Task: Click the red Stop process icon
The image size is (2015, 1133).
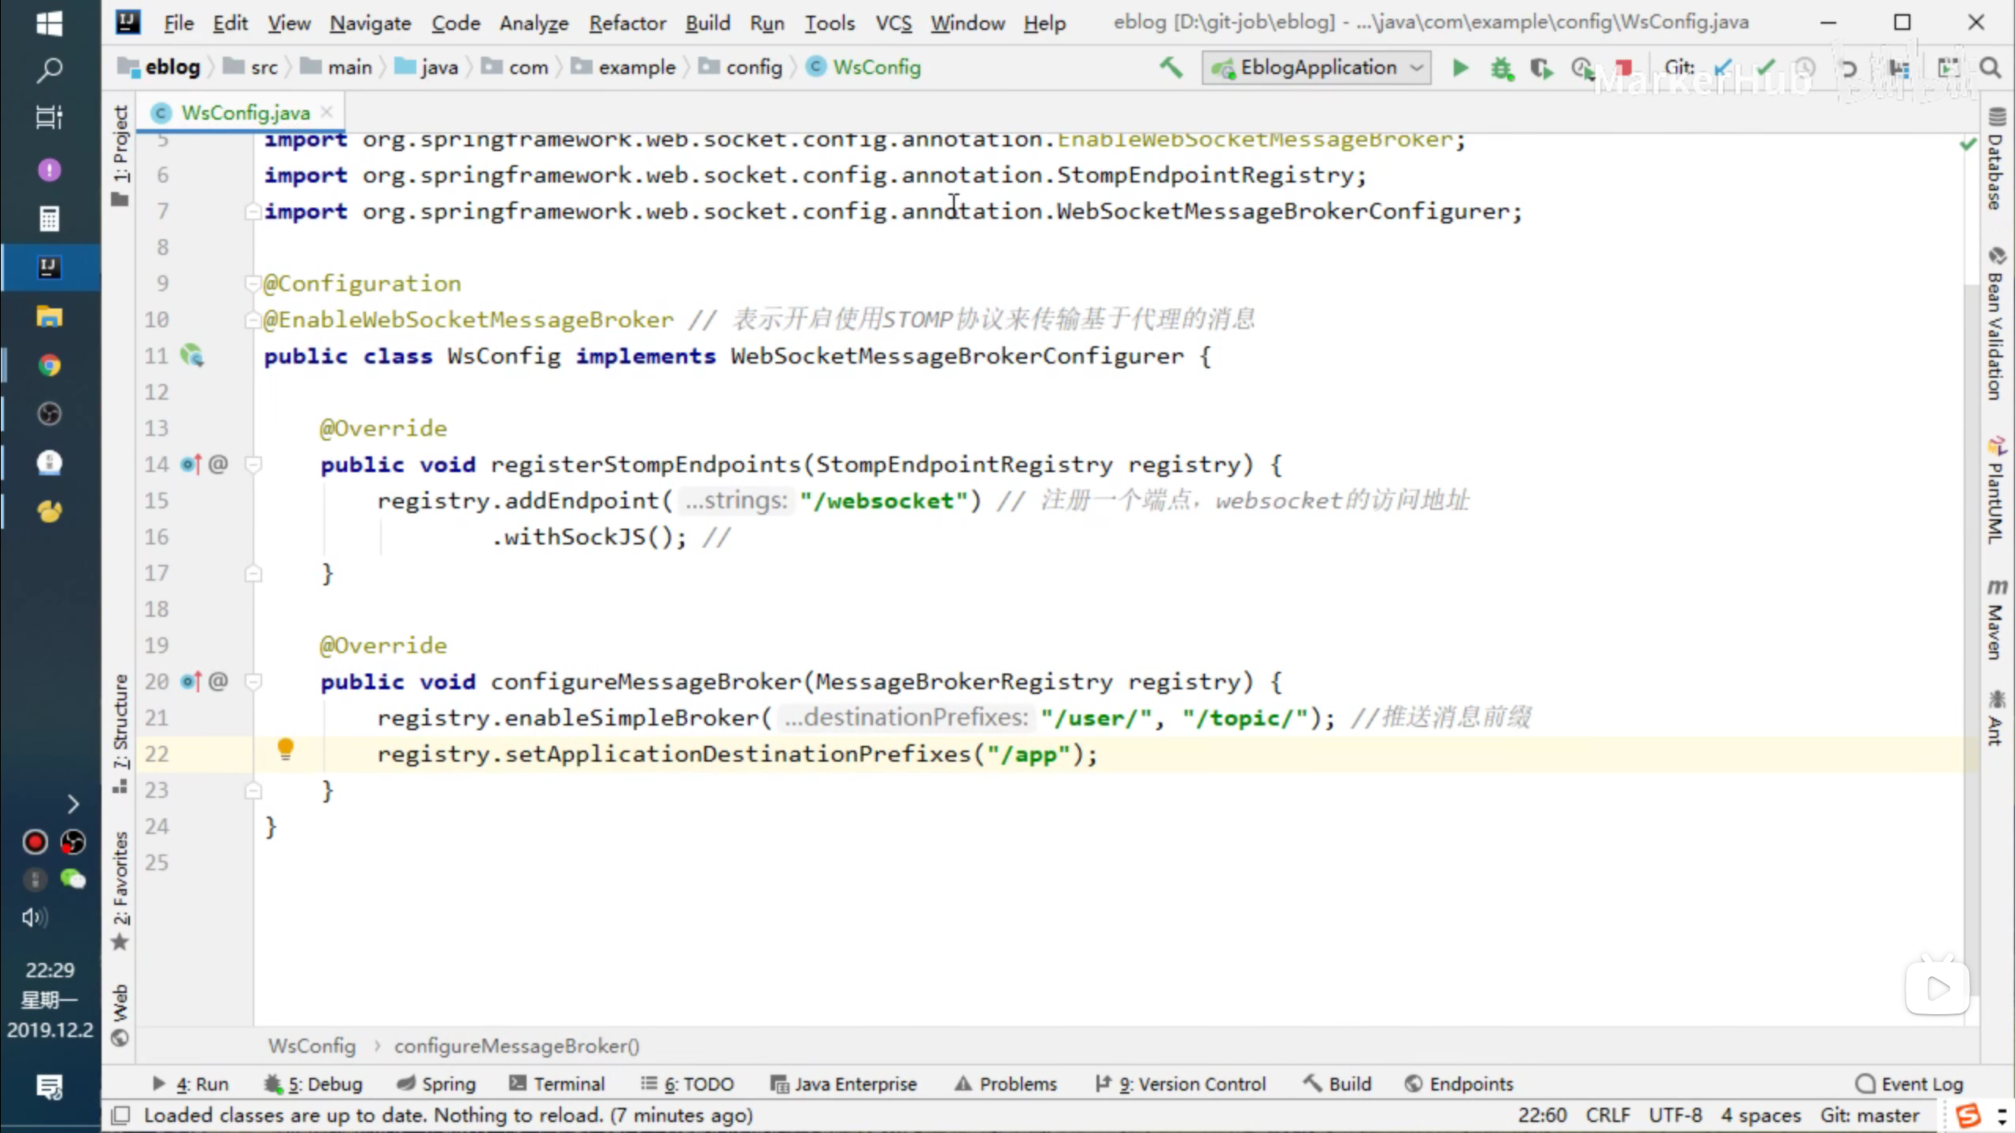Action: coord(1622,68)
